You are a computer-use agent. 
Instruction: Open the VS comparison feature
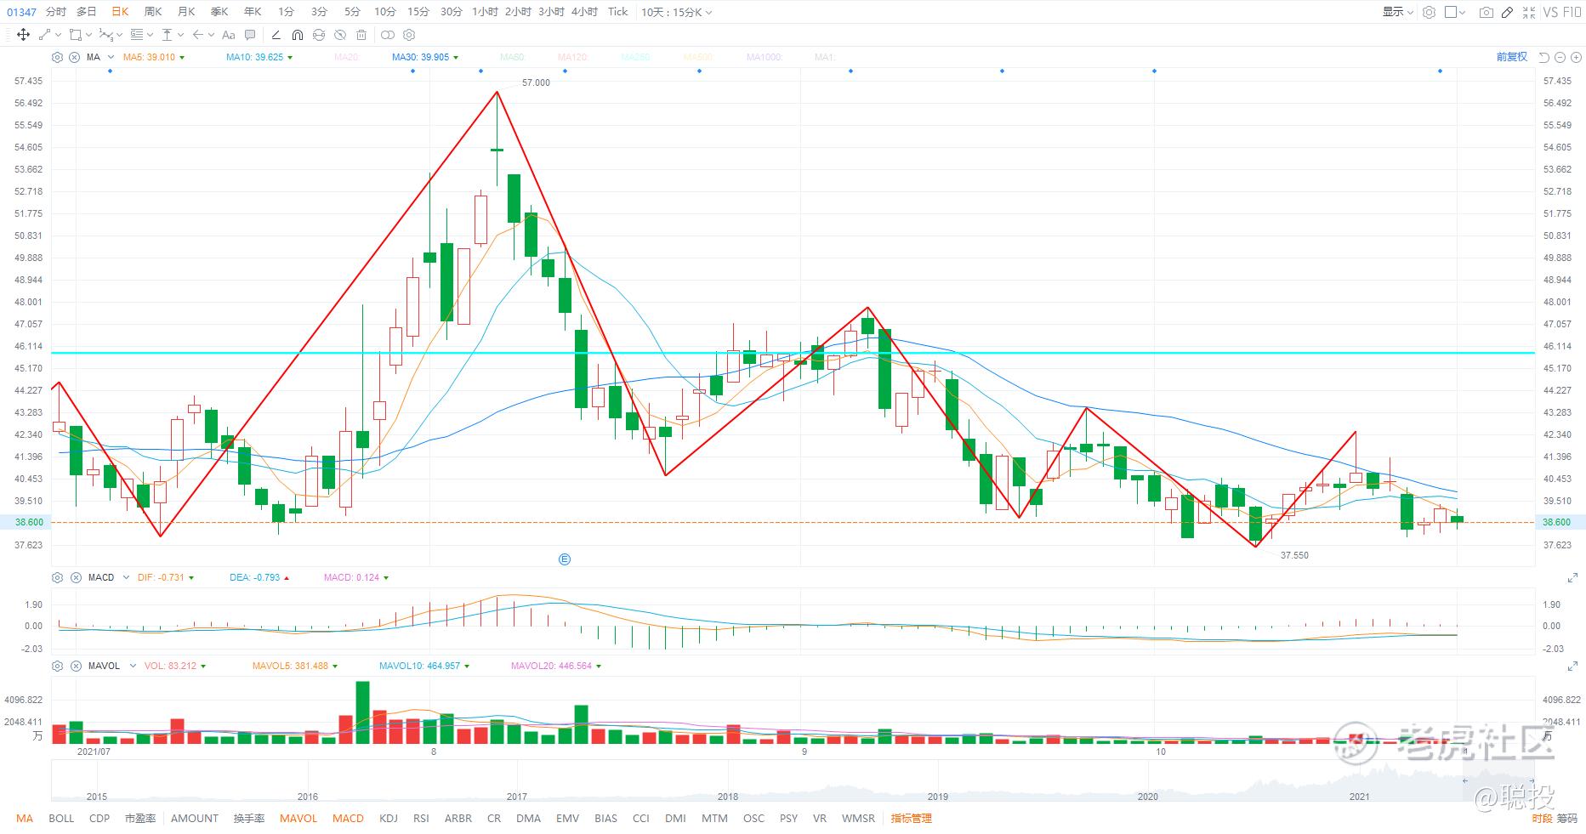(1551, 12)
